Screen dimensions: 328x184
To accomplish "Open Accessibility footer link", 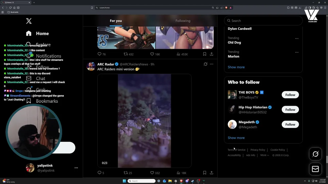I will click(234, 155).
